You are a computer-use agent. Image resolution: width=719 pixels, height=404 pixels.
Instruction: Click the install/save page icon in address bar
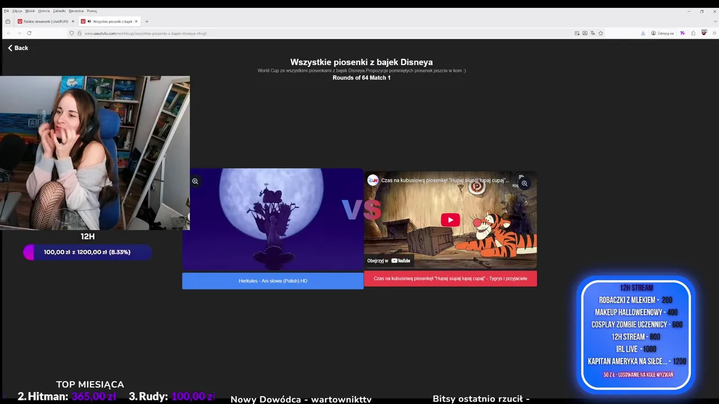[x=585, y=33]
